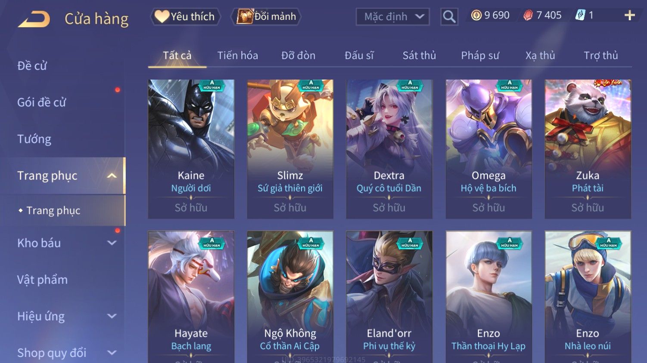
Task: Go to Tướng in the sidebar
Action: 34,139
